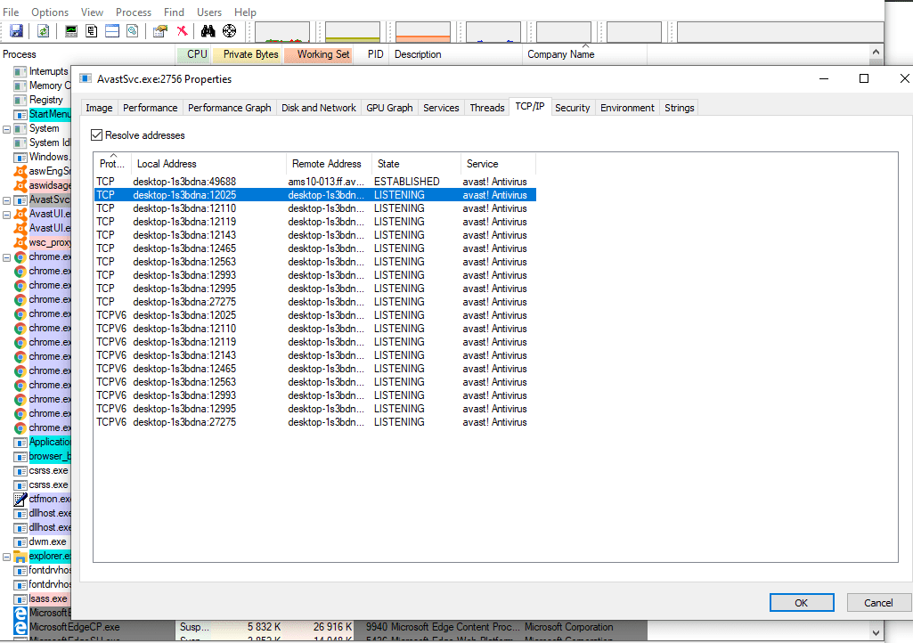Switch to the Performance tab
Screen dimensions: 913x643
[x=151, y=108]
